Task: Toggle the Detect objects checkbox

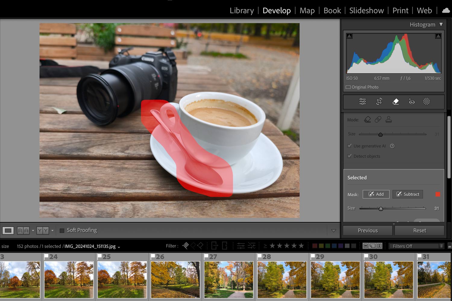Action: coord(350,156)
